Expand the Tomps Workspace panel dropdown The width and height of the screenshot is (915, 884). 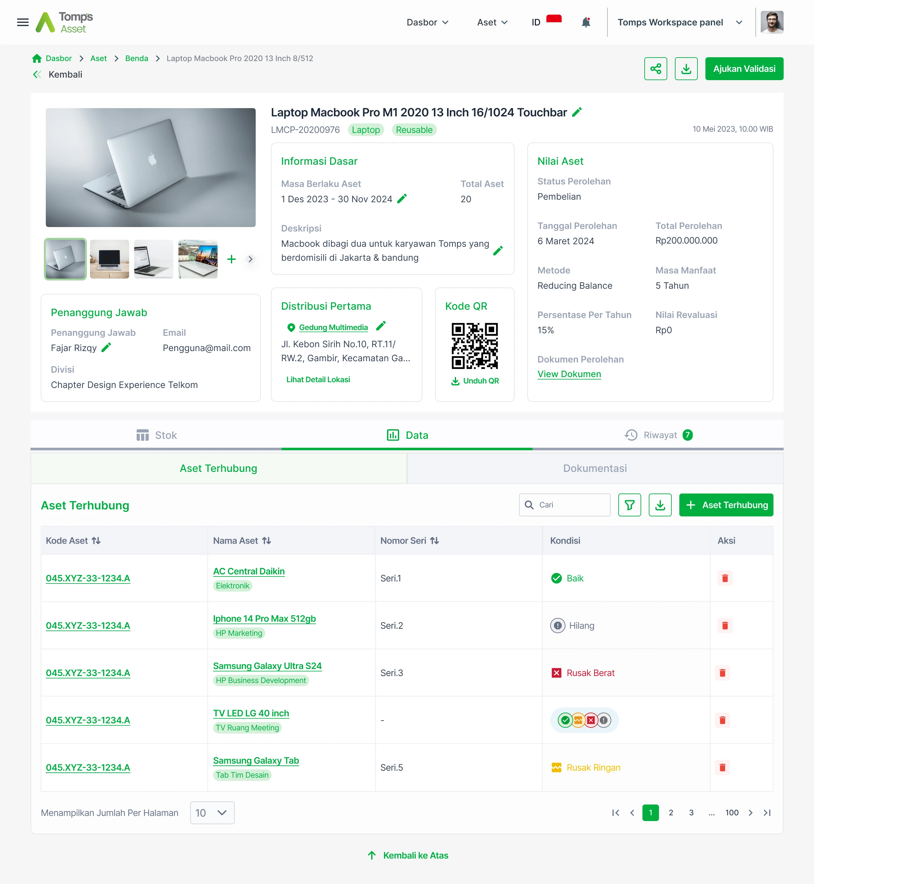[739, 22]
